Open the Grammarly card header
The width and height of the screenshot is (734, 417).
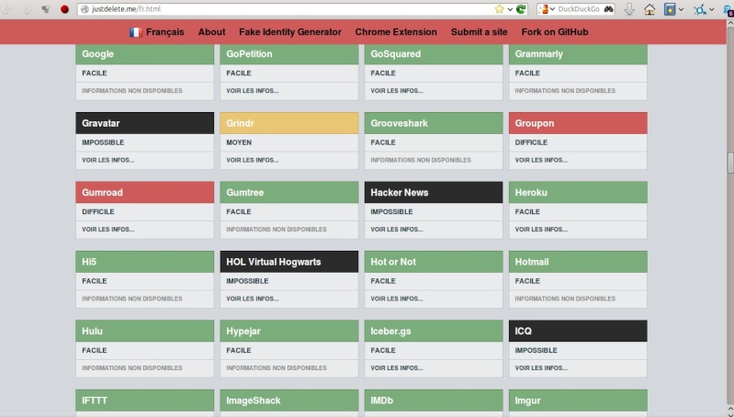(x=578, y=54)
